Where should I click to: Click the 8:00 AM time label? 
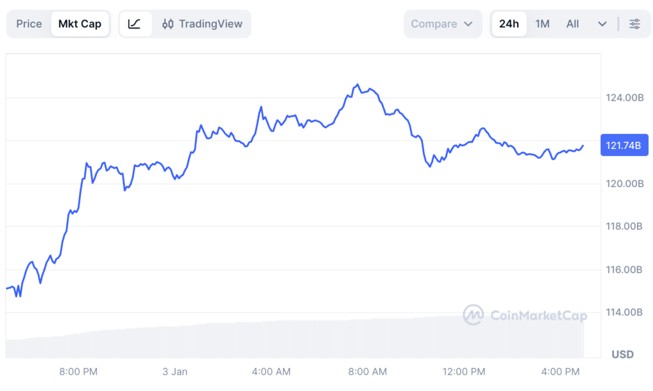(367, 372)
